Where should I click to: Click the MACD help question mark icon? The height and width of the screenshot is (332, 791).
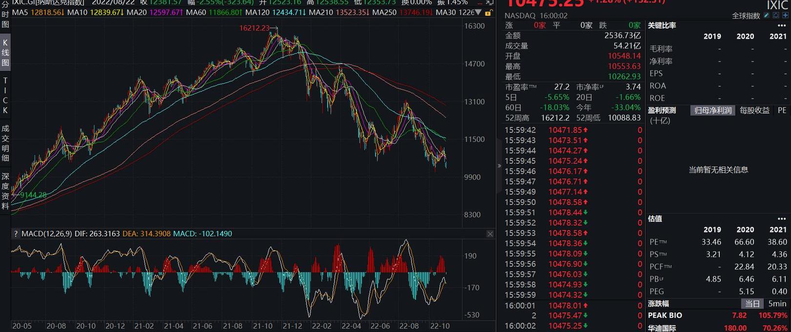[x=16, y=234]
